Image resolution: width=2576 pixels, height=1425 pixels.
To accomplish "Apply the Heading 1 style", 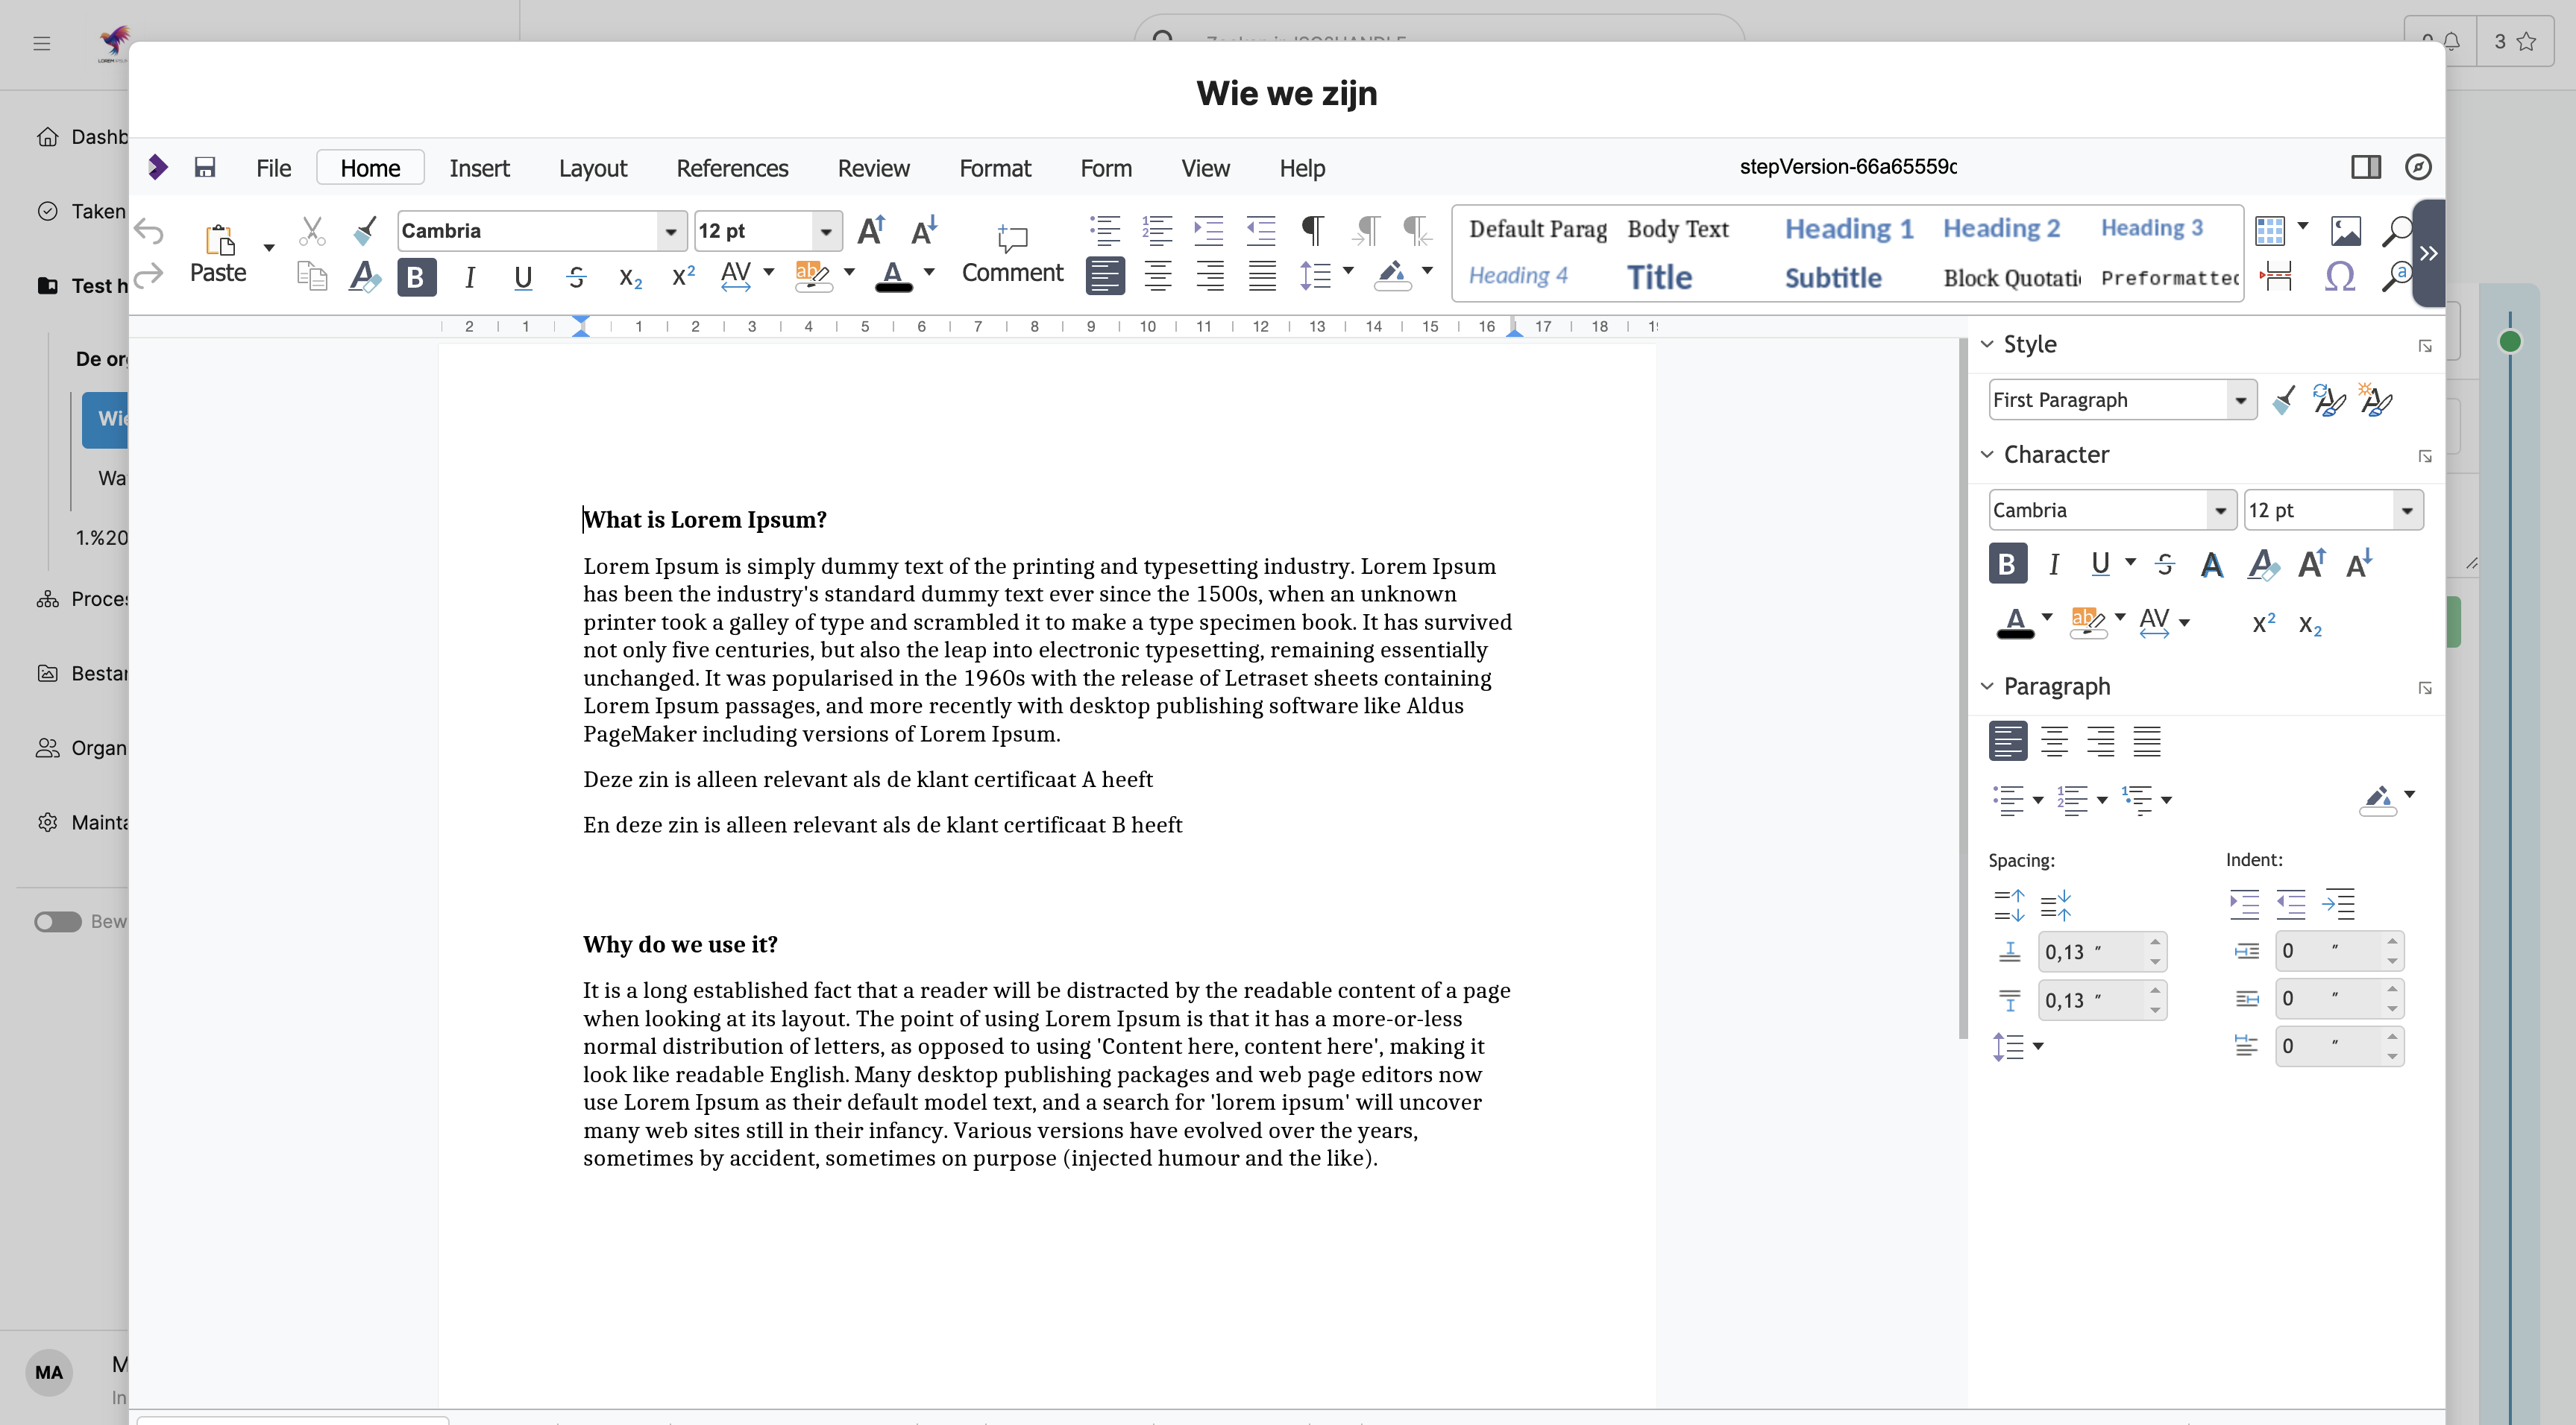I will pyautogui.click(x=1849, y=229).
